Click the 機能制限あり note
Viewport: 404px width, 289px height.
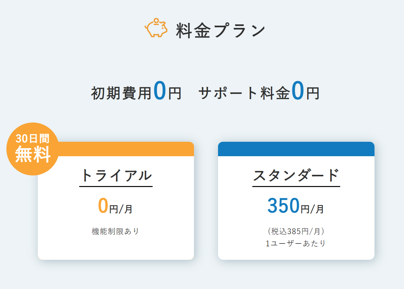(115, 231)
